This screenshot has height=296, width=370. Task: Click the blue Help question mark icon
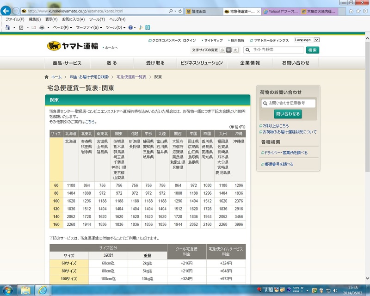[130, 28]
